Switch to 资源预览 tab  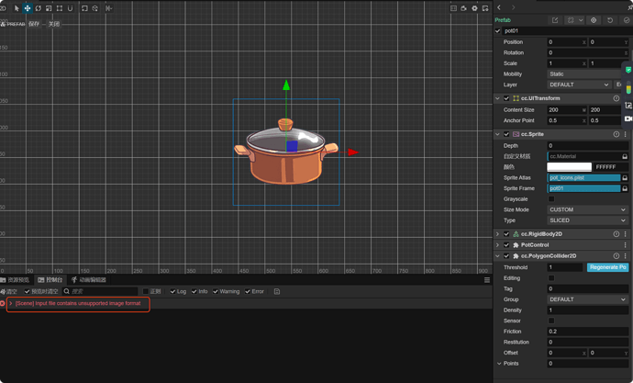[15, 280]
